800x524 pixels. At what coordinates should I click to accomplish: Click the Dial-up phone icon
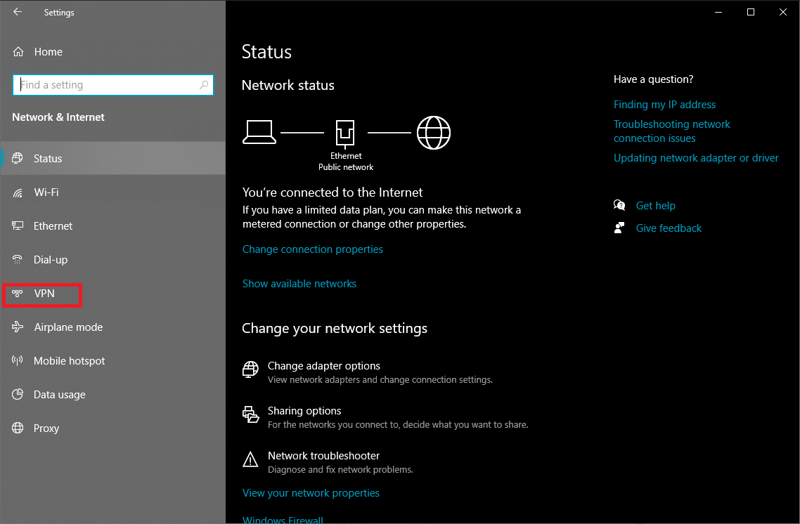pyautogui.click(x=18, y=259)
